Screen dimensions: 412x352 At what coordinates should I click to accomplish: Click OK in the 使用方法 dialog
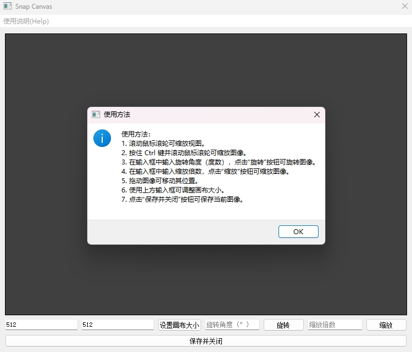[298, 231]
